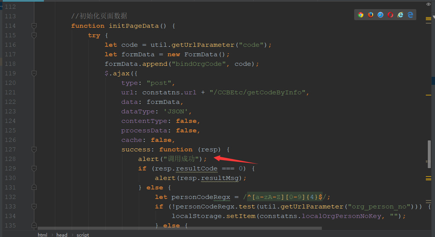The width and height of the screenshot is (435, 237).
Task: Click fold end marker at line 131
Action: point(34,188)
